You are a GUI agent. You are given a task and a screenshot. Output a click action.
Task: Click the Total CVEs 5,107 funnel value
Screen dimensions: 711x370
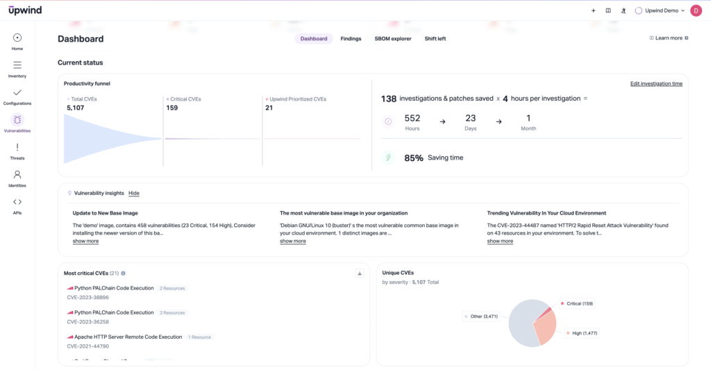[75, 108]
